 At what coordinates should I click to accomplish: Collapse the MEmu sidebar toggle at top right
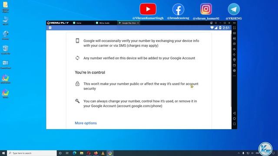tap(234, 23)
